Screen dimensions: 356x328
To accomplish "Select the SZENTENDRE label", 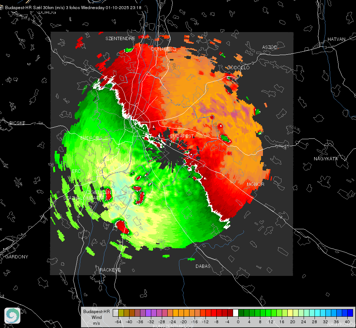I will [x=120, y=39].
